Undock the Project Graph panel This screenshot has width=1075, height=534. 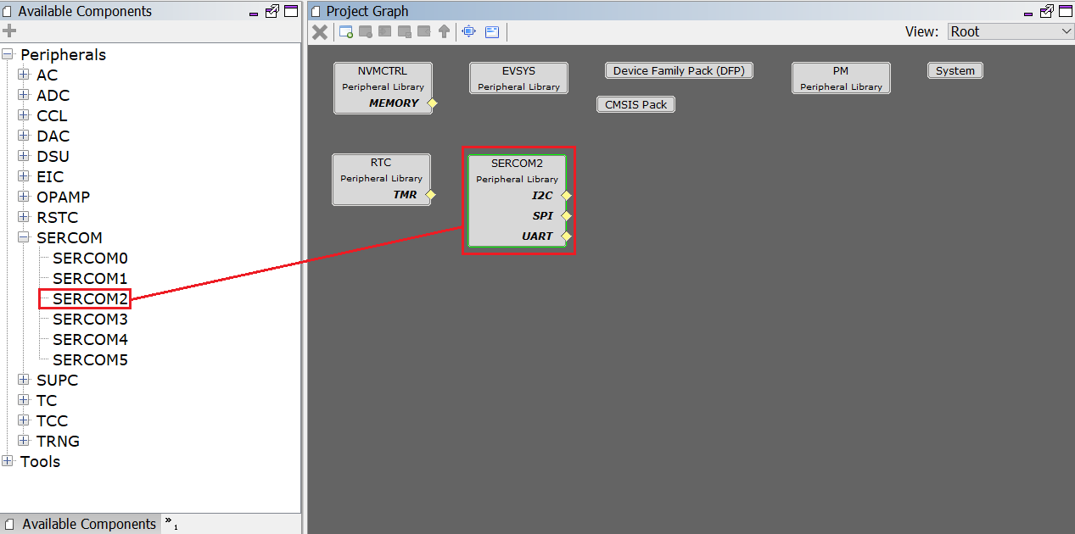pyautogui.click(x=1046, y=11)
